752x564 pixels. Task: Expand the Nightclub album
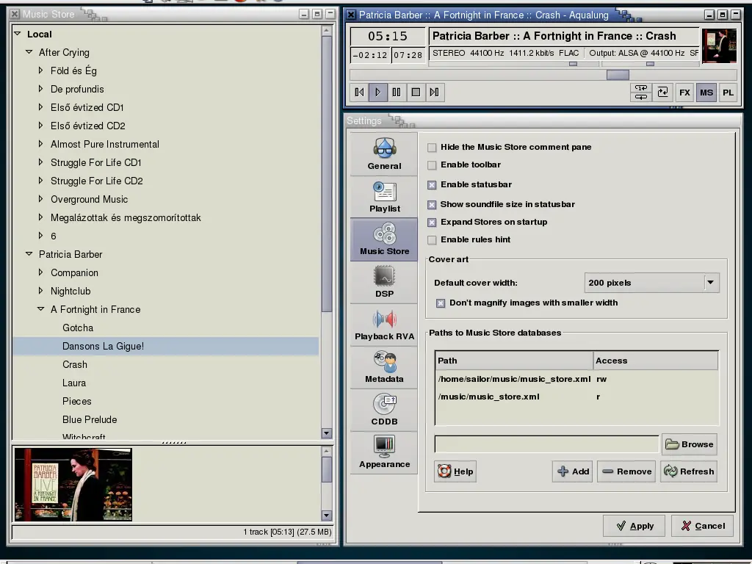click(41, 291)
